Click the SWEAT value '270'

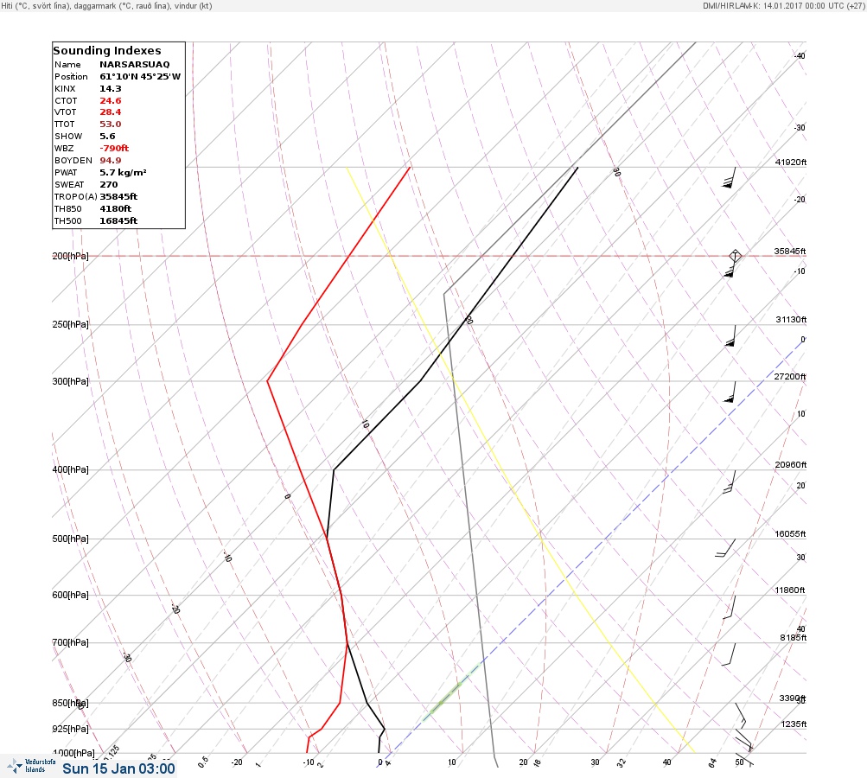point(108,185)
